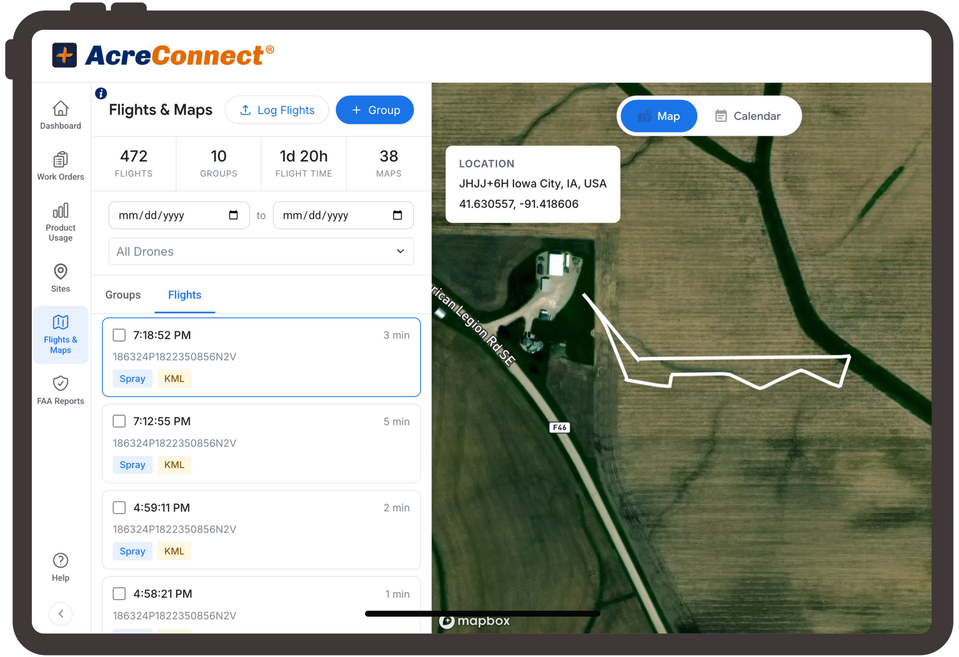Image resolution: width=959 pixels, height=657 pixels.
Task: Click the 5 min duration text
Action: click(397, 422)
